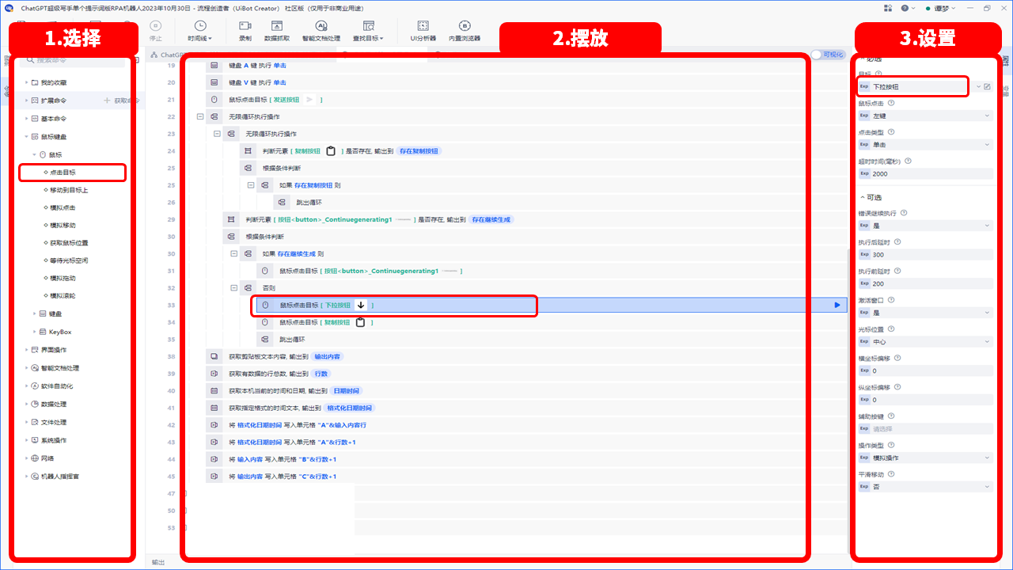The height and width of the screenshot is (570, 1013).
Task: Open the 内置浏览器 built-in browser
Action: pos(465,31)
